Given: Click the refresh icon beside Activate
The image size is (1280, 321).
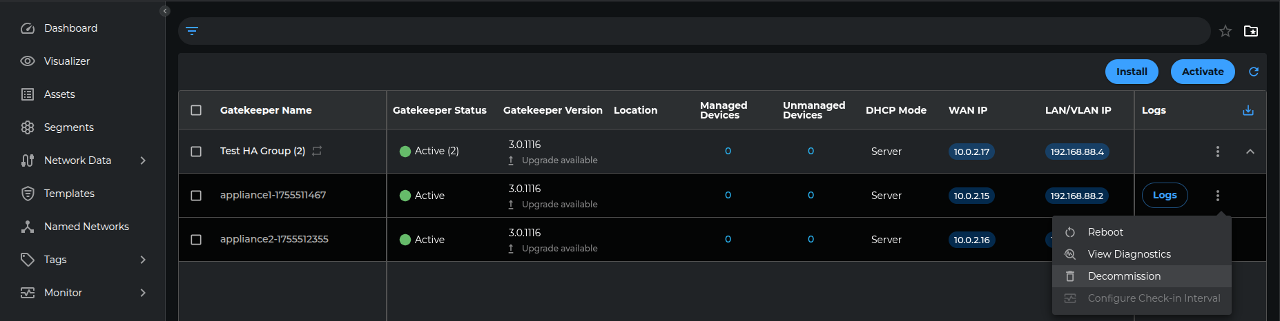Looking at the screenshot, I should [1253, 72].
